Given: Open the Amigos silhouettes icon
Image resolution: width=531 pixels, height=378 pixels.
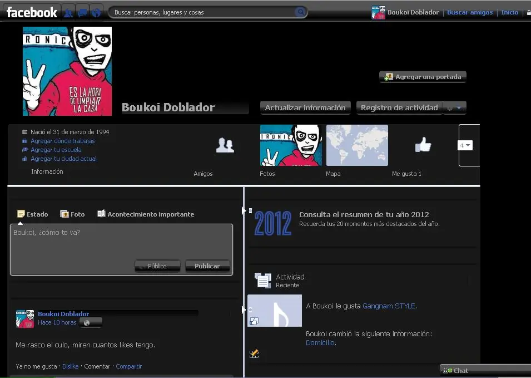Looking at the screenshot, I should pyautogui.click(x=225, y=145).
